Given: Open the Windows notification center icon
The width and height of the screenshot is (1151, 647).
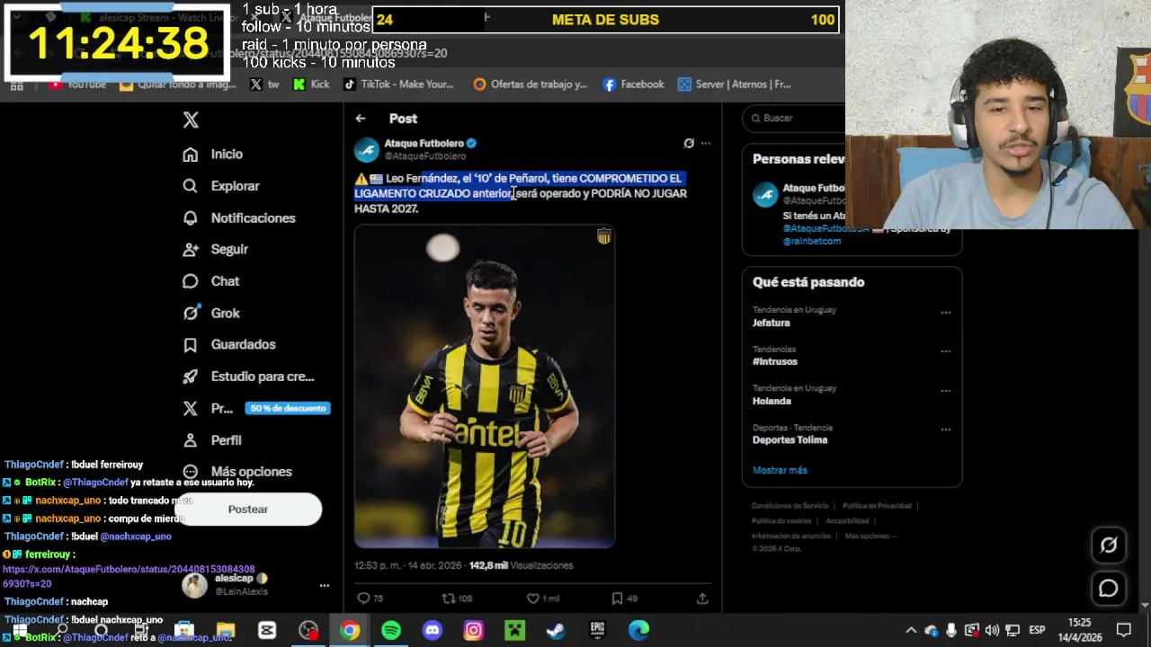Looking at the screenshot, I should click(1123, 630).
